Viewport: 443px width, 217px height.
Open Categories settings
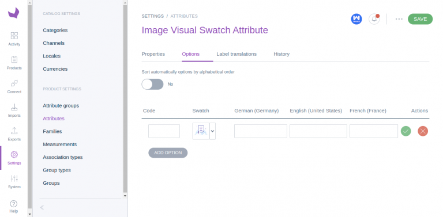point(55,30)
